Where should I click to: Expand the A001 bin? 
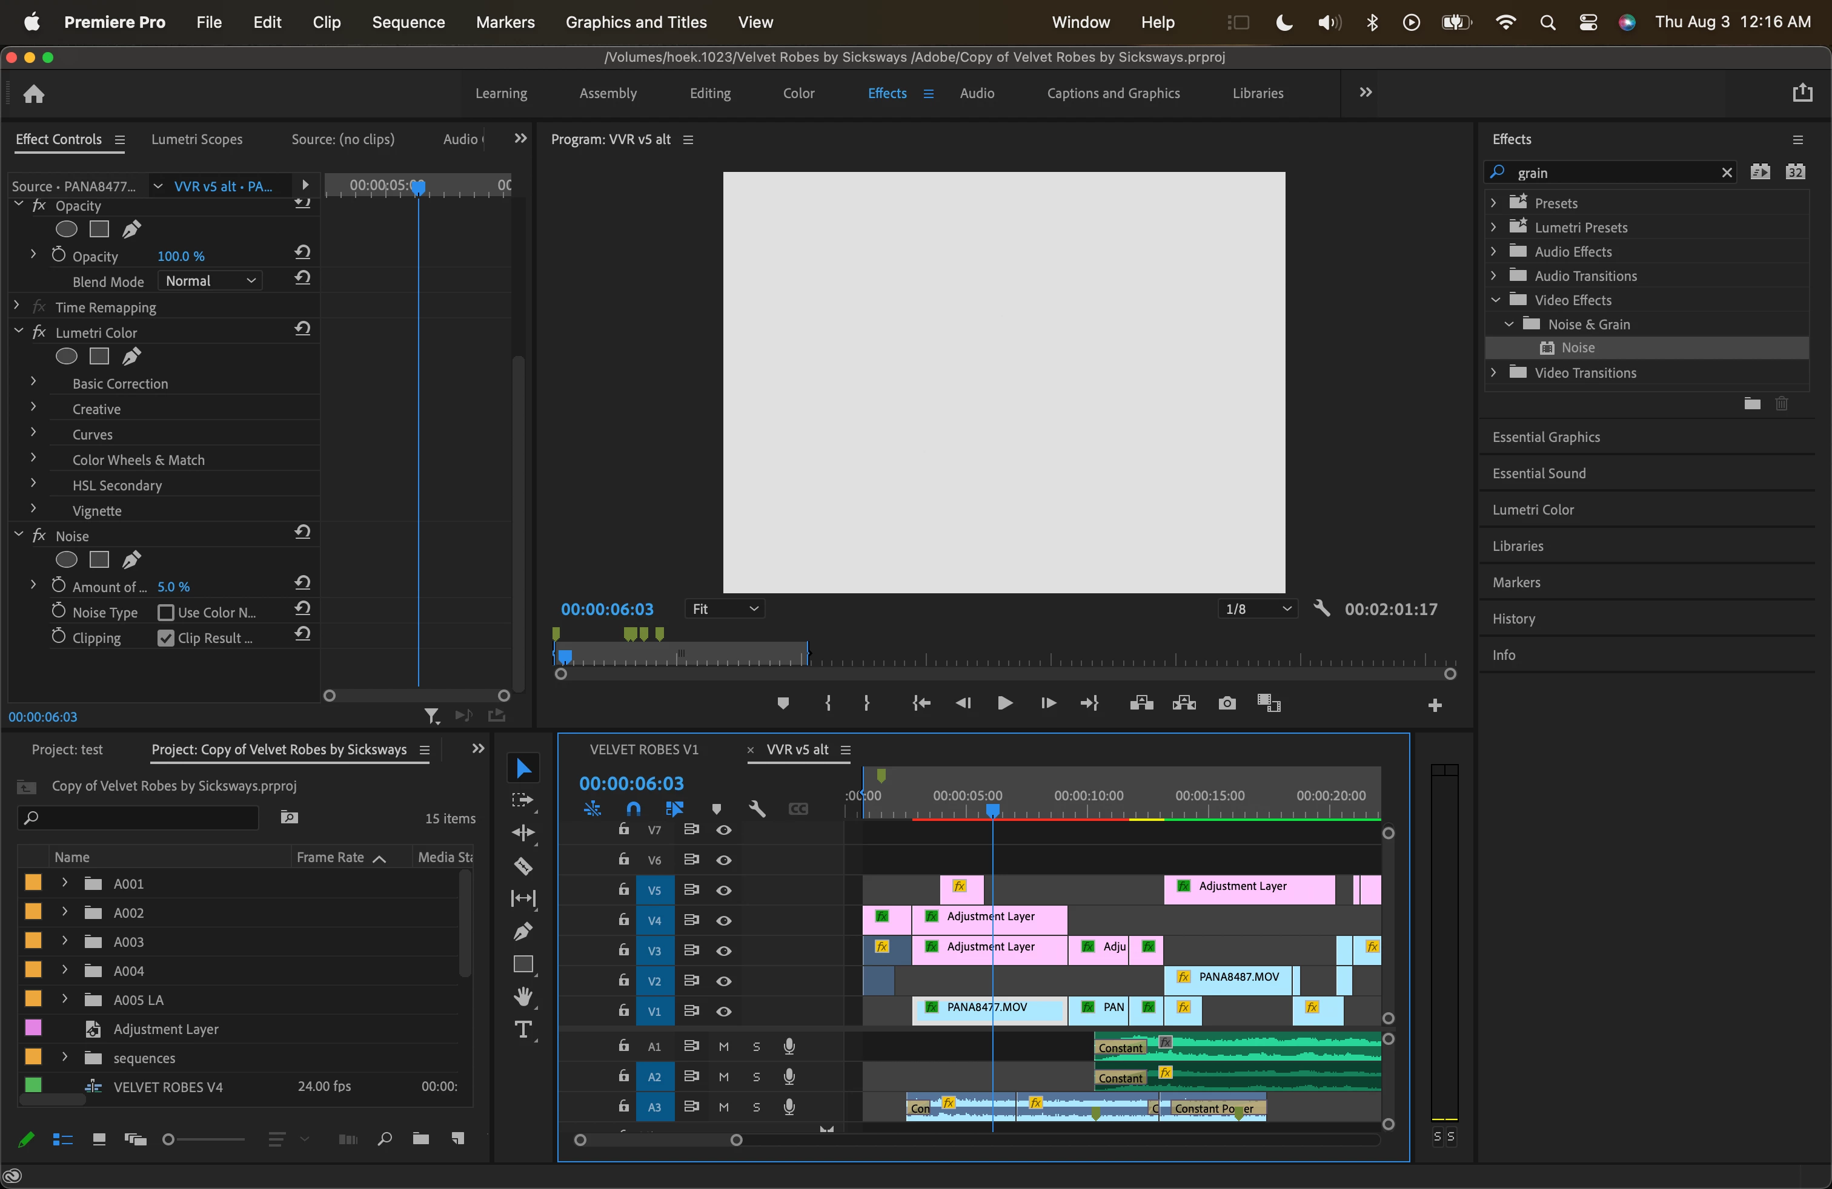tap(65, 882)
